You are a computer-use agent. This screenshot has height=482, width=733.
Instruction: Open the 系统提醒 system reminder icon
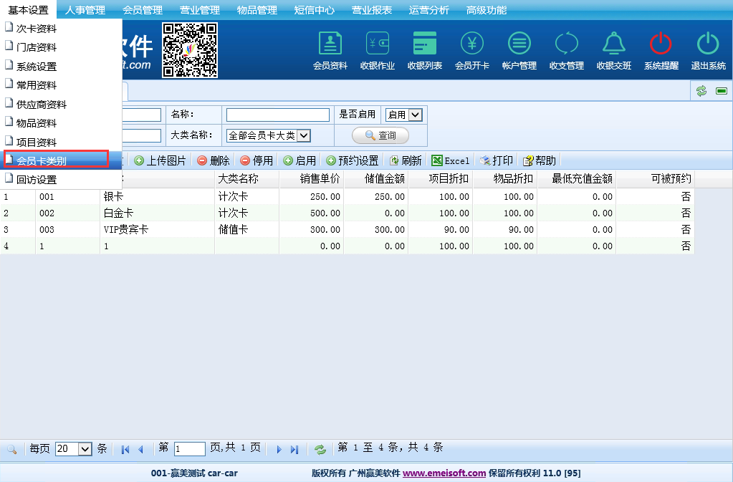click(x=661, y=50)
